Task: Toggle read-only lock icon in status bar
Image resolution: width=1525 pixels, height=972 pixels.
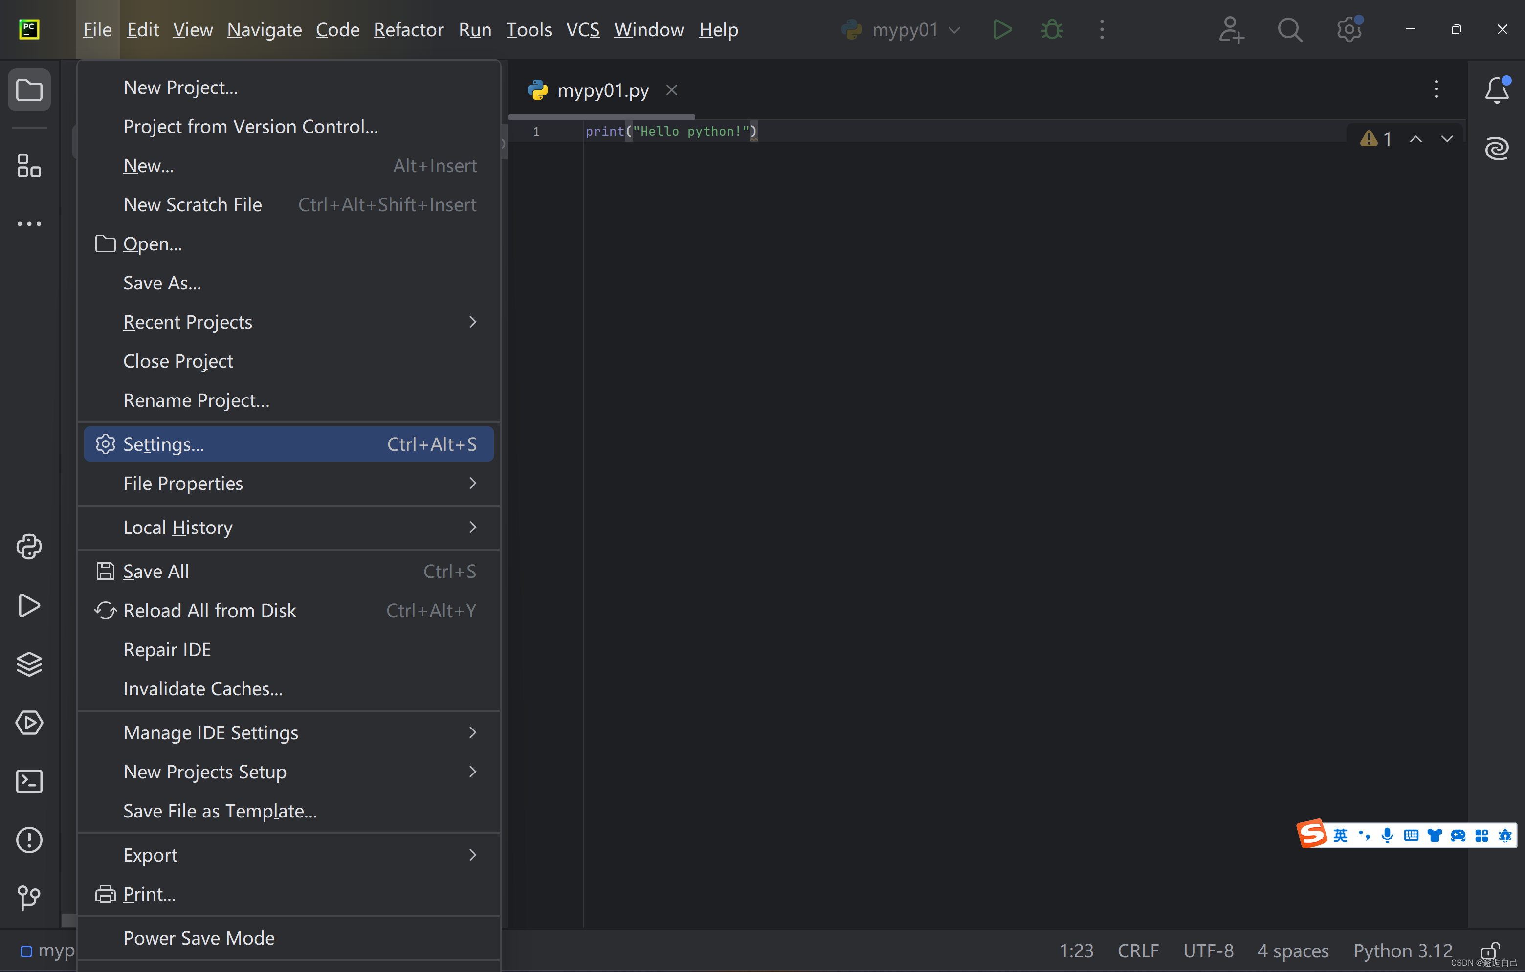Action: click(1489, 950)
